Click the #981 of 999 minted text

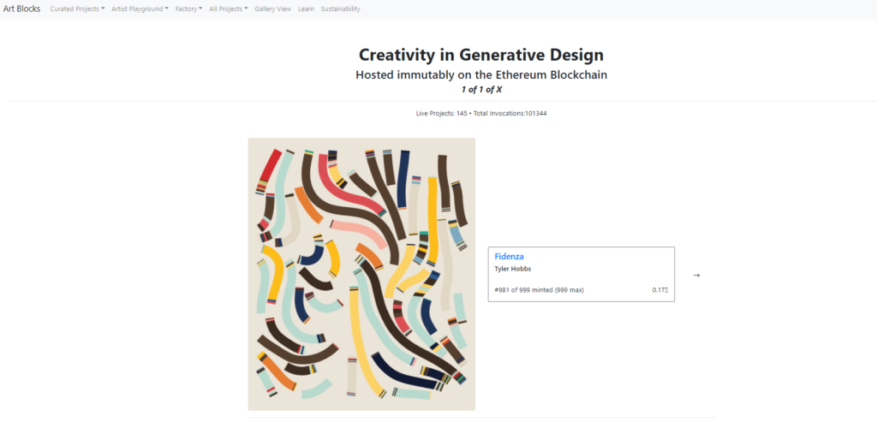point(540,290)
